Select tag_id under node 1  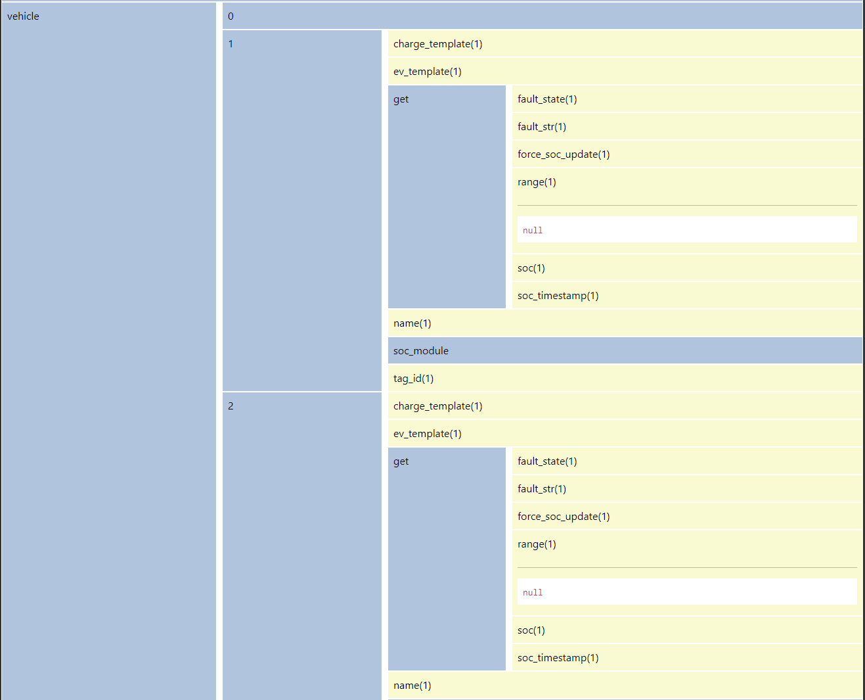click(x=413, y=378)
